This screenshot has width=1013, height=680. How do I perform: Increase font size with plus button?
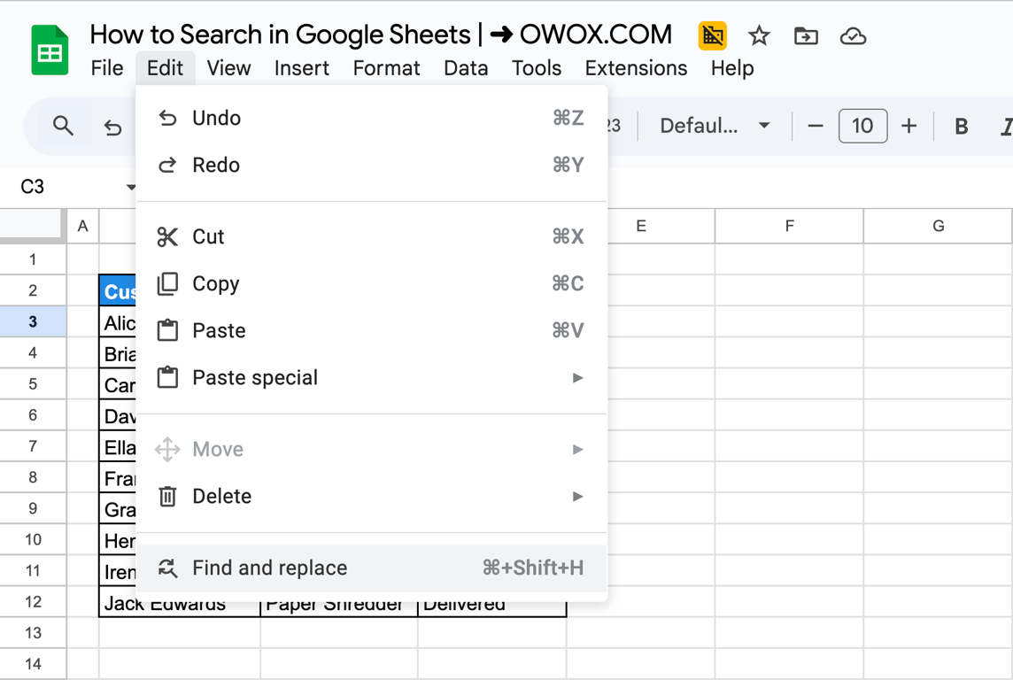(909, 126)
